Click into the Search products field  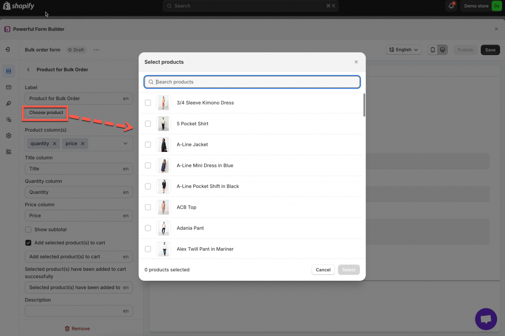[x=252, y=82]
